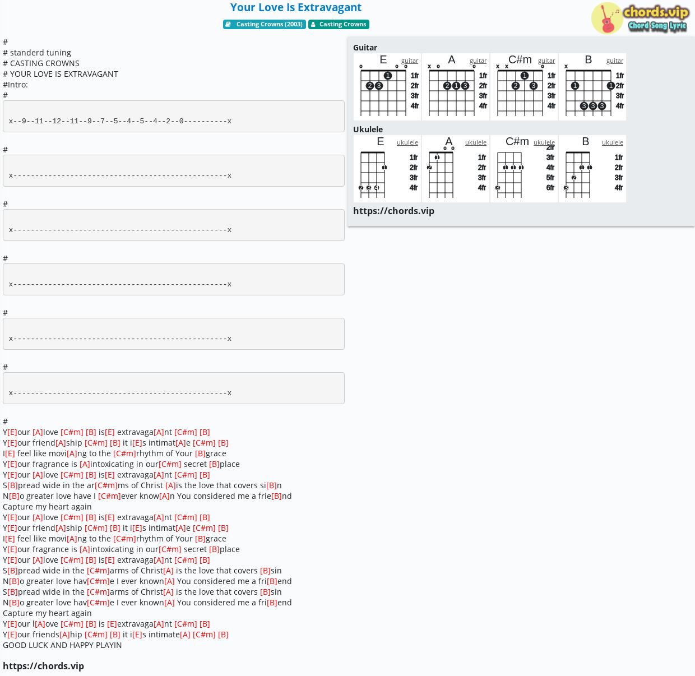Viewport: 695px width, 676px height.
Task: Open the Your Love Is Extravagant title
Action: tap(295, 7)
